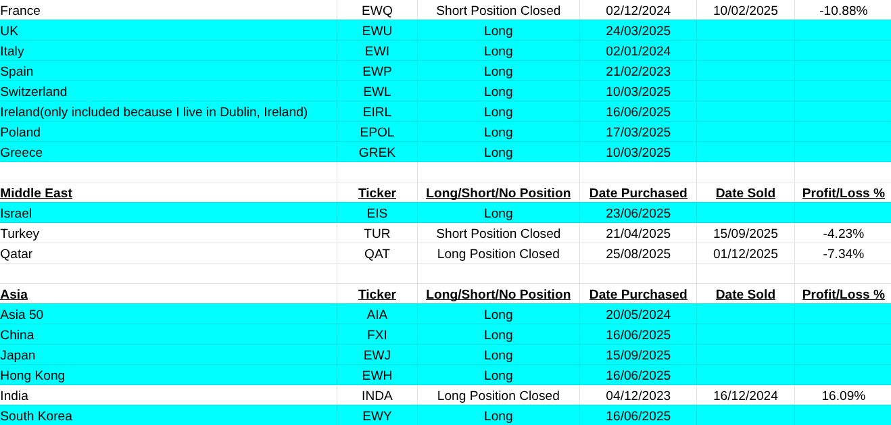Viewport: 891px width, 425px height.
Task: Click the Ireland row's country name cell
Action: 153,112
